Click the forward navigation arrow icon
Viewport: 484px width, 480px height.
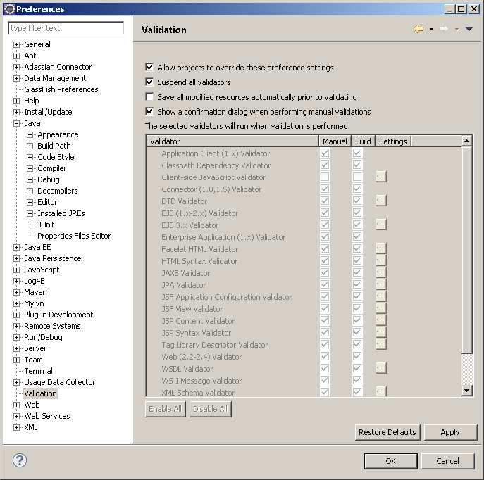pos(444,29)
